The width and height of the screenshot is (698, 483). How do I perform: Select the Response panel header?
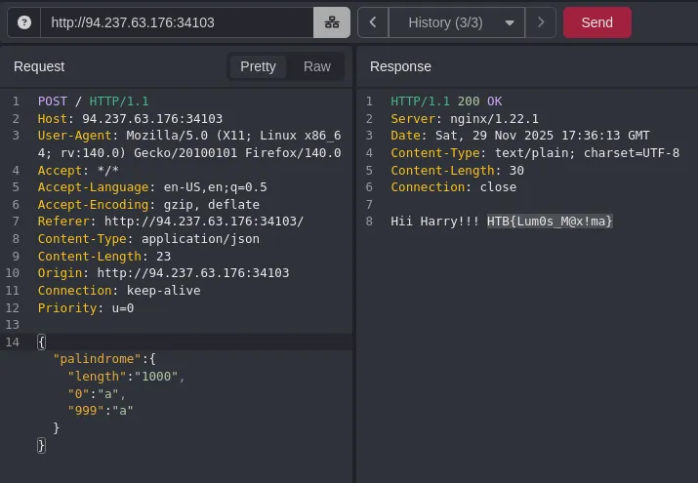pyautogui.click(x=400, y=66)
